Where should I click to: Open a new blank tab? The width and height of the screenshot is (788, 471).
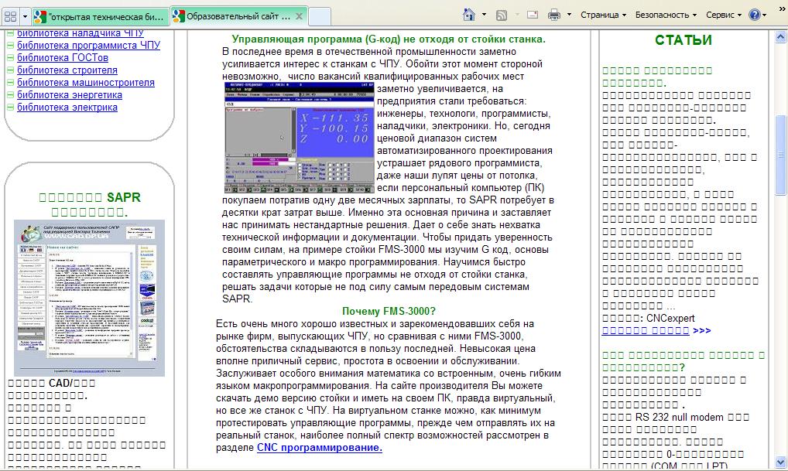click(319, 16)
